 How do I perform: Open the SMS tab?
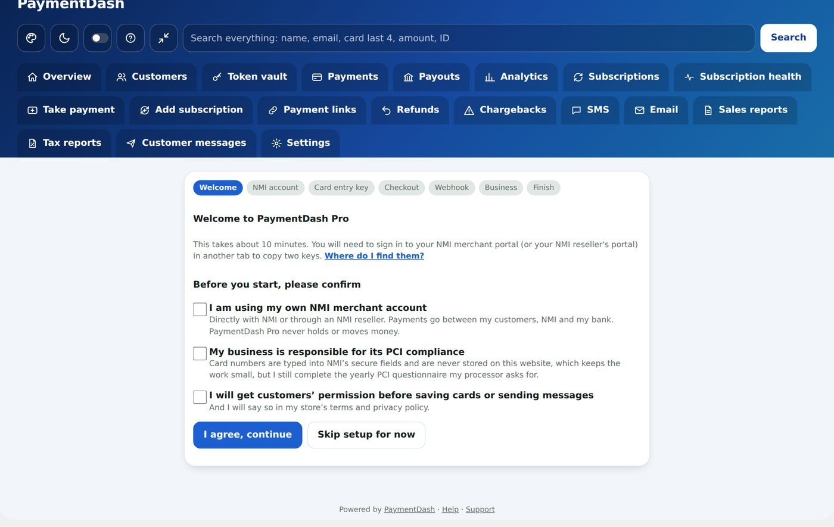pos(590,110)
